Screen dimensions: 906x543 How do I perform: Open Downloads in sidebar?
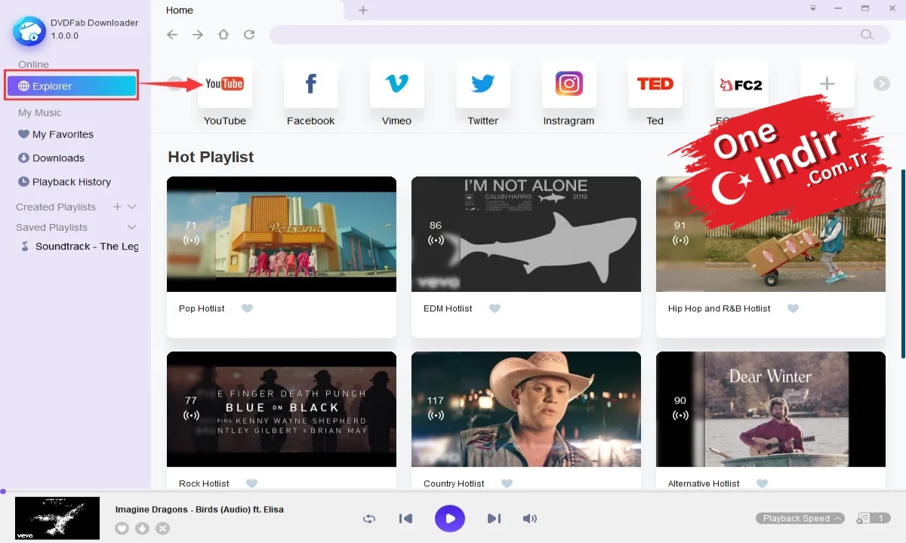pos(51,158)
